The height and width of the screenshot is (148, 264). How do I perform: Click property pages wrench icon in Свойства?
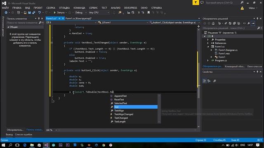point(214,81)
